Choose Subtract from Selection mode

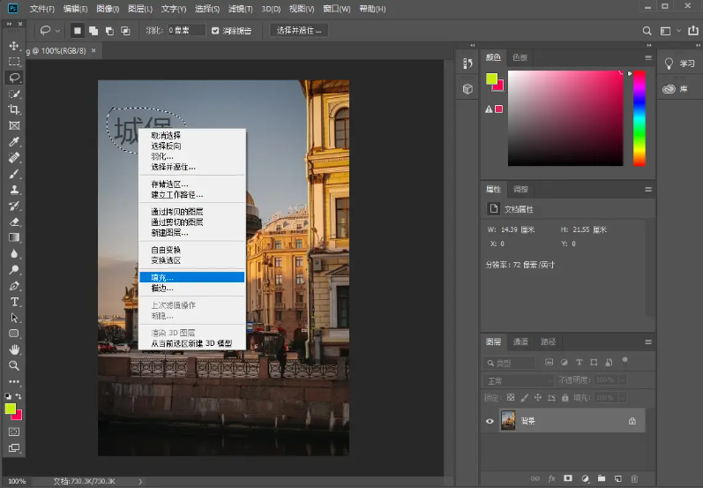coord(109,31)
